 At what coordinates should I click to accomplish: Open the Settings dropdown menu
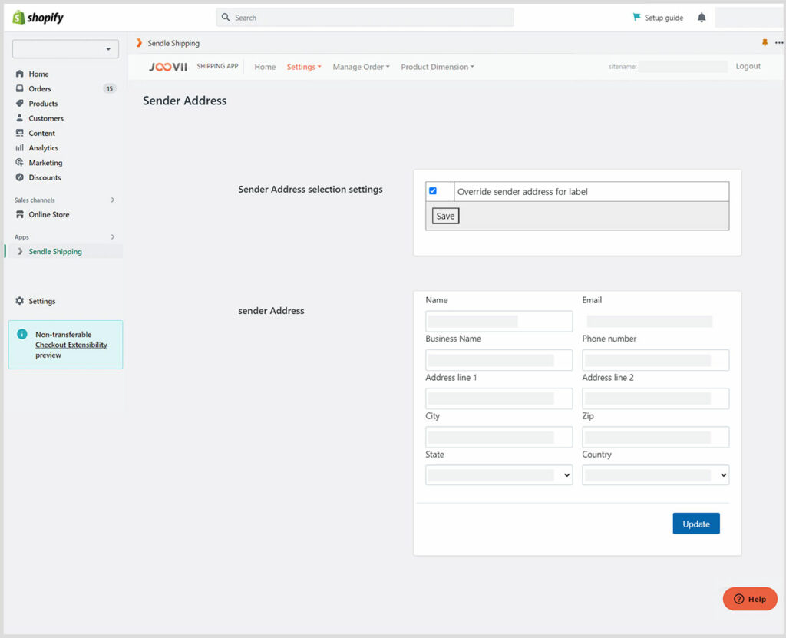[304, 67]
